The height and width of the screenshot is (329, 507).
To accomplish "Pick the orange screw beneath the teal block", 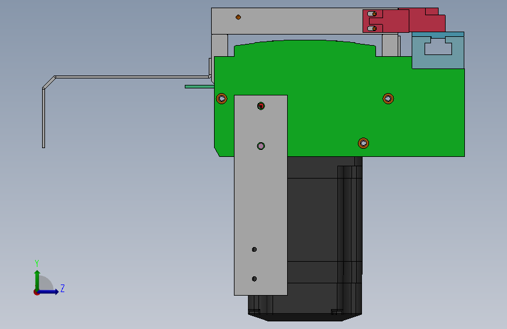I will (x=388, y=98).
